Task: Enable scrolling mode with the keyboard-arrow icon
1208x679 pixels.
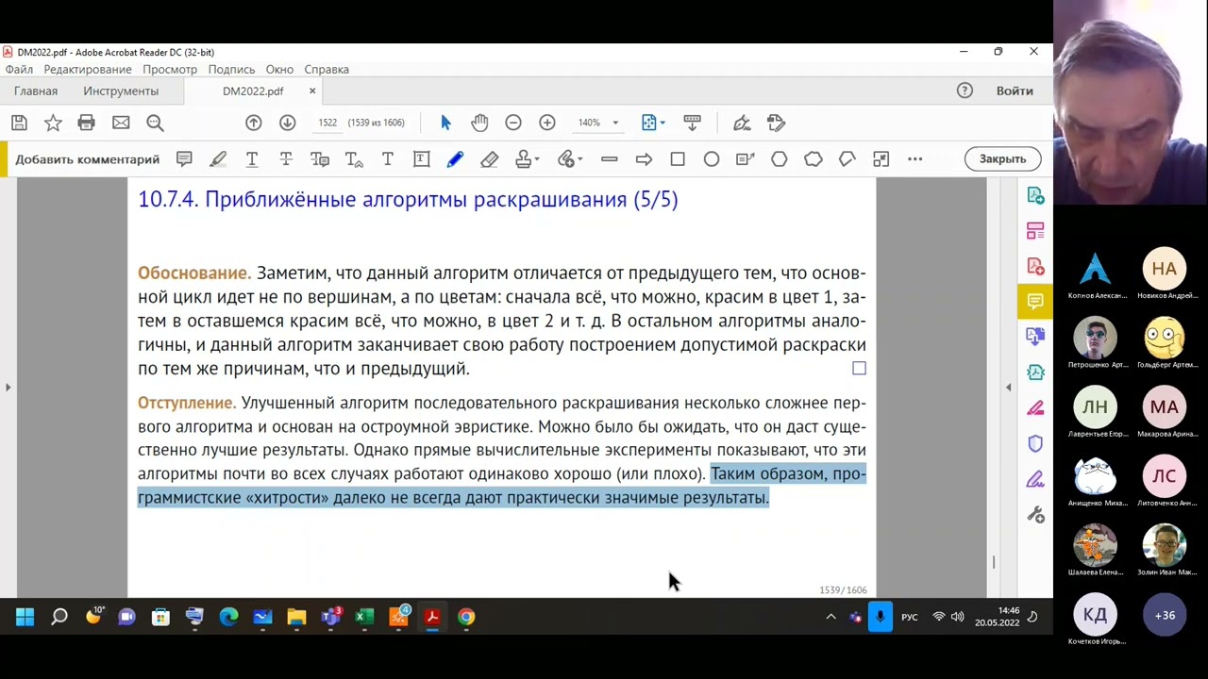Action: pos(692,123)
